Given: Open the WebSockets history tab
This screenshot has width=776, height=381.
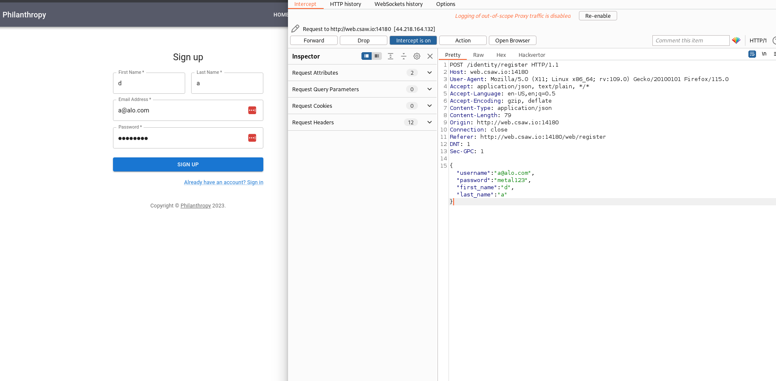Looking at the screenshot, I should (398, 4).
